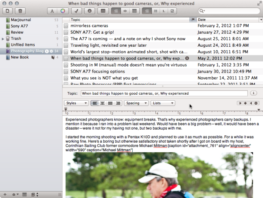Click the info button beside Topic field
This screenshot has height=198, width=263.
click(253, 93)
